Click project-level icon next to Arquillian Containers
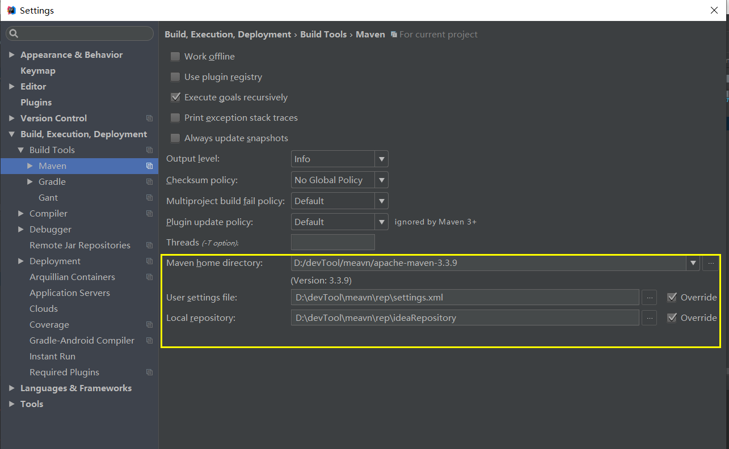The image size is (729, 449). [149, 277]
